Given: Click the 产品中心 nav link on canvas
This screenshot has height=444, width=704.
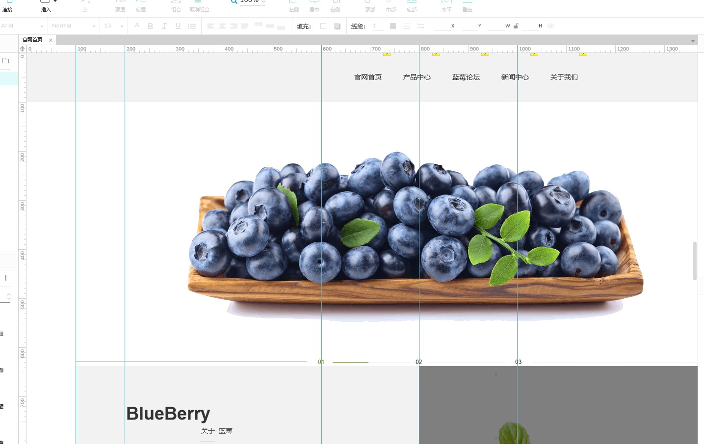Looking at the screenshot, I should click(417, 77).
